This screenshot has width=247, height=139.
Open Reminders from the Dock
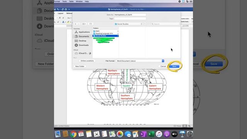pyautogui.click(x=104, y=134)
